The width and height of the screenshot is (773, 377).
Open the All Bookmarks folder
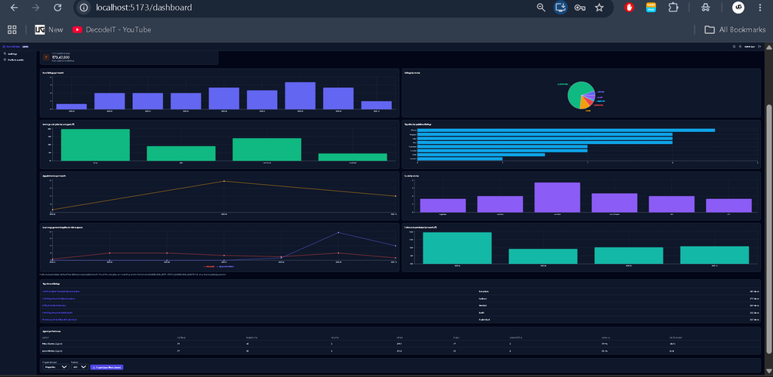735,29
